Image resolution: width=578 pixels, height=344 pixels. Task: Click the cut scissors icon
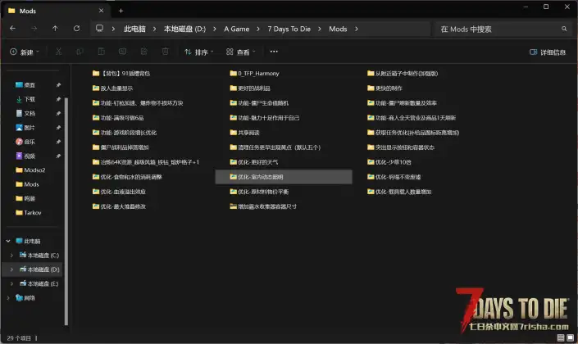tap(58, 52)
